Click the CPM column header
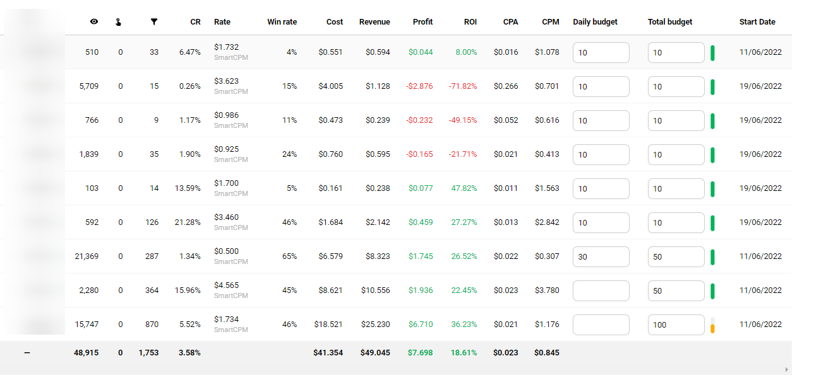The width and height of the screenshot is (814, 385). (x=550, y=22)
